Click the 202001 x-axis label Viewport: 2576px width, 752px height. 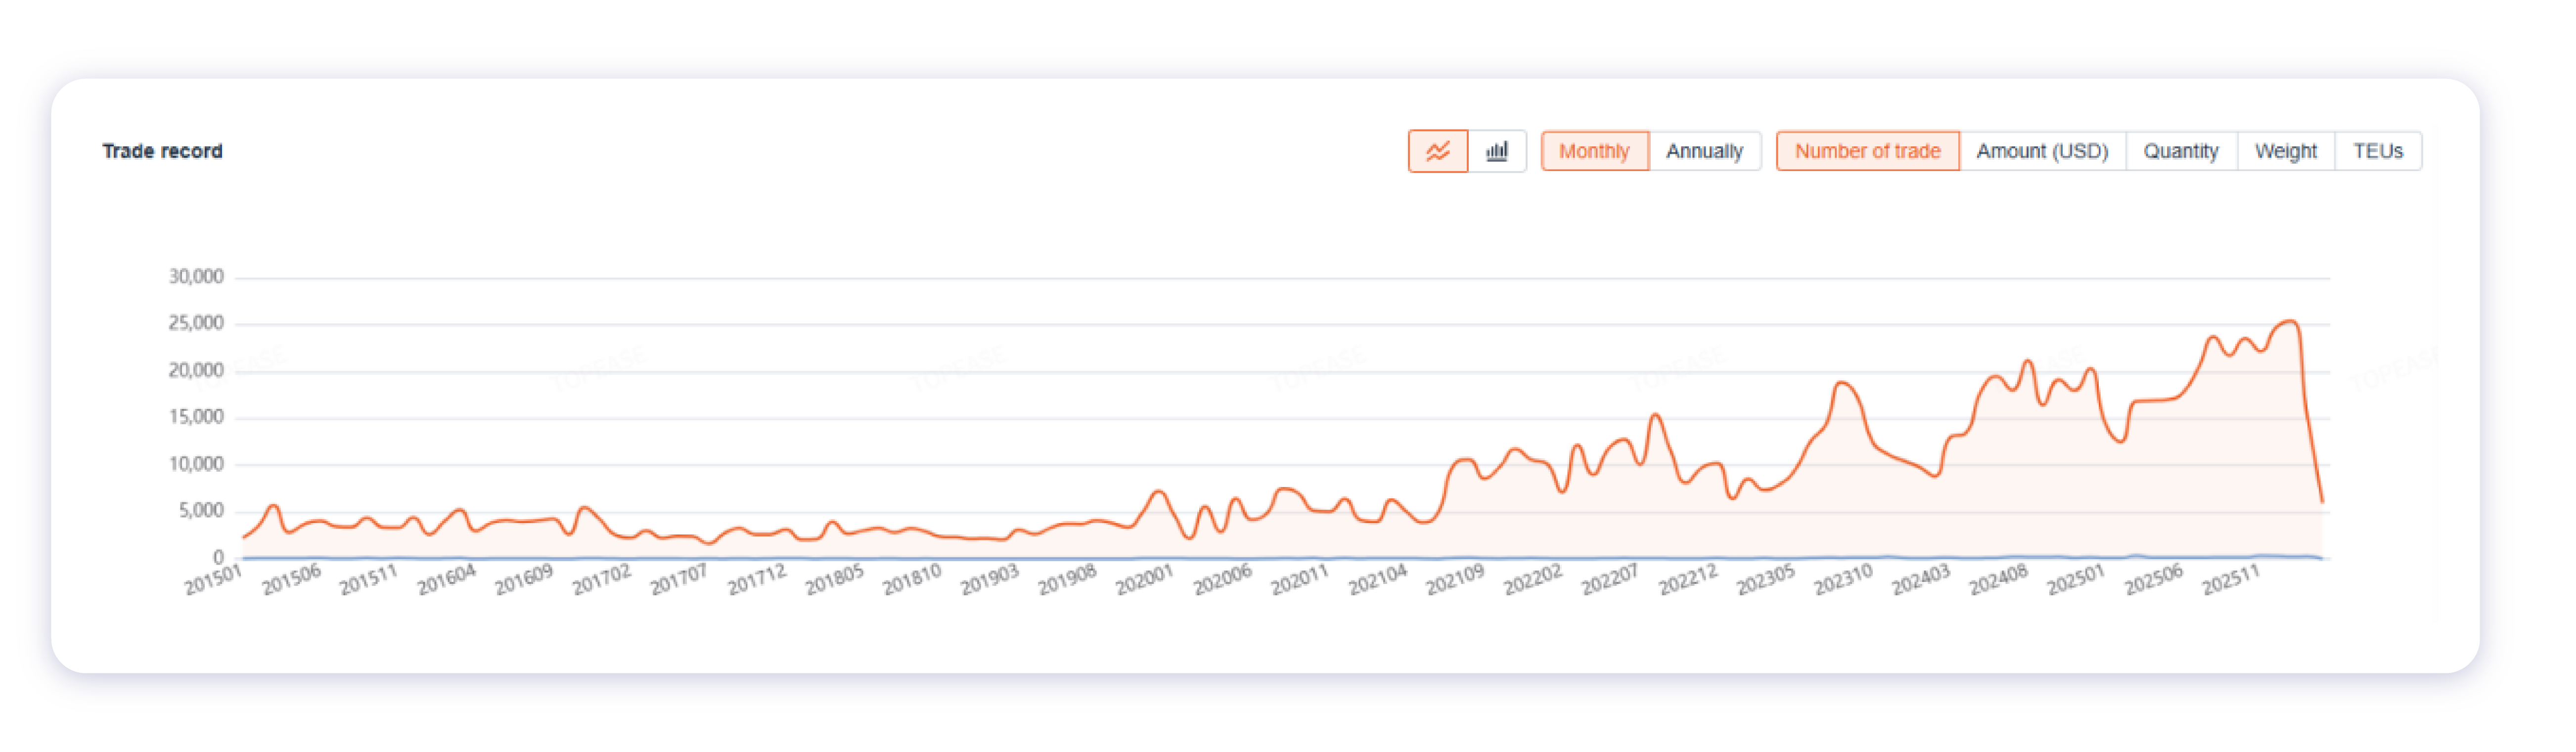pos(1144,580)
